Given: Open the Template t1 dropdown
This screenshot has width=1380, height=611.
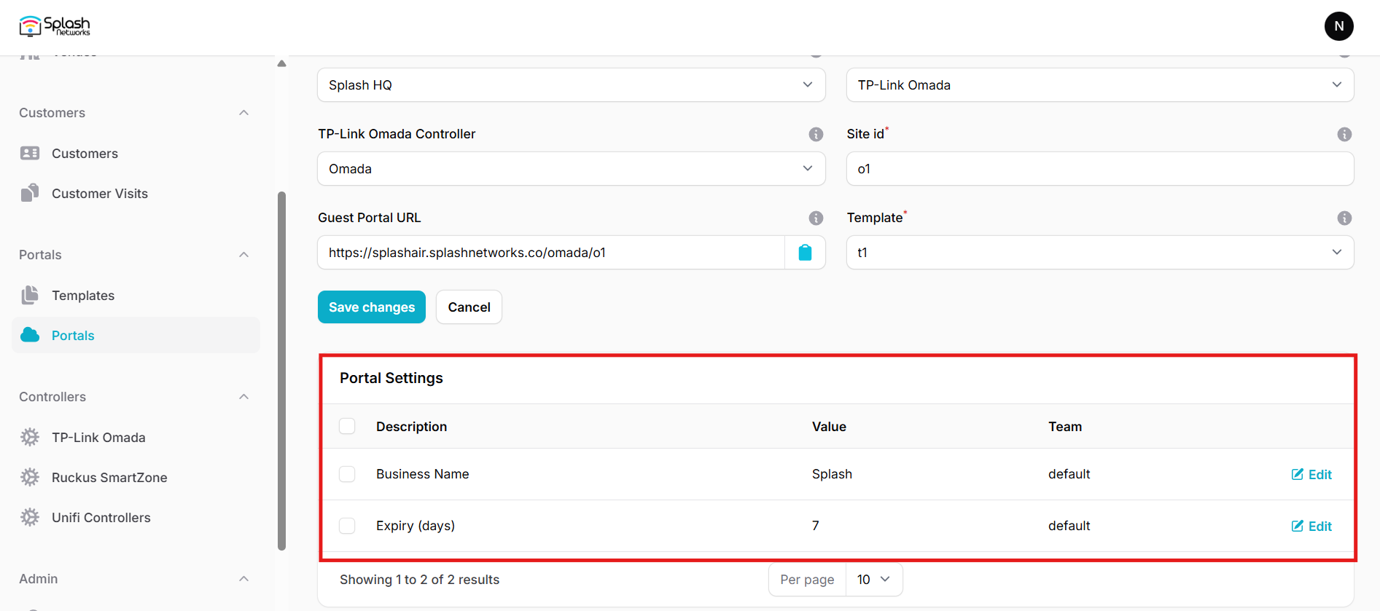Looking at the screenshot, I should tap(1099, 253).
